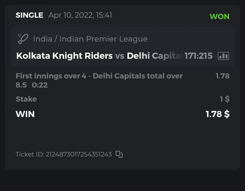Click the 1.78 odds value
The height and width of the screenshot is (191, 245).
(222, 76)
